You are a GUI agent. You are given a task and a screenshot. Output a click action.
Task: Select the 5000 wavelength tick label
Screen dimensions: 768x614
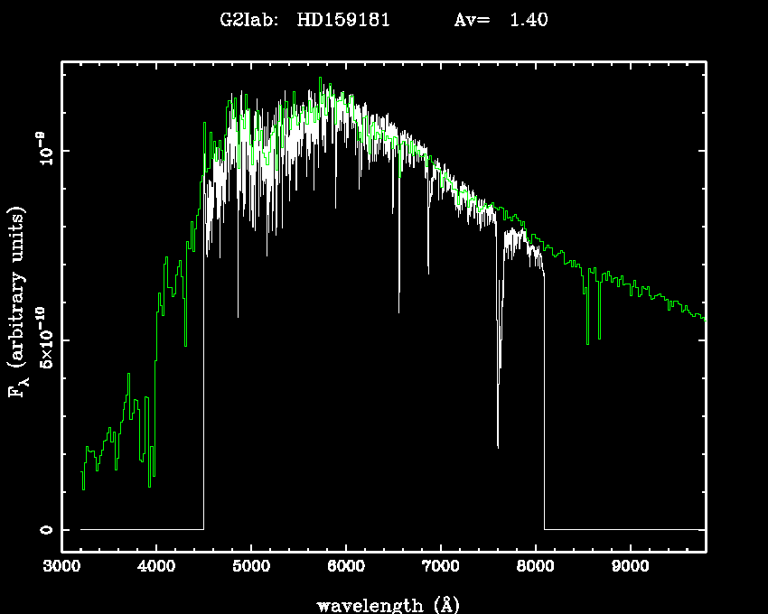(x=250, y=568)
